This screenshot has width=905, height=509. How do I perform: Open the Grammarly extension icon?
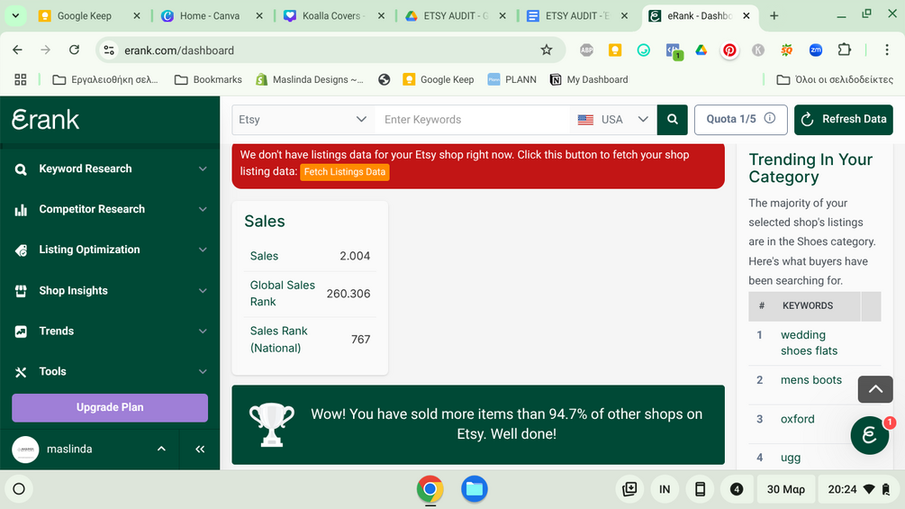coord(644,50)
